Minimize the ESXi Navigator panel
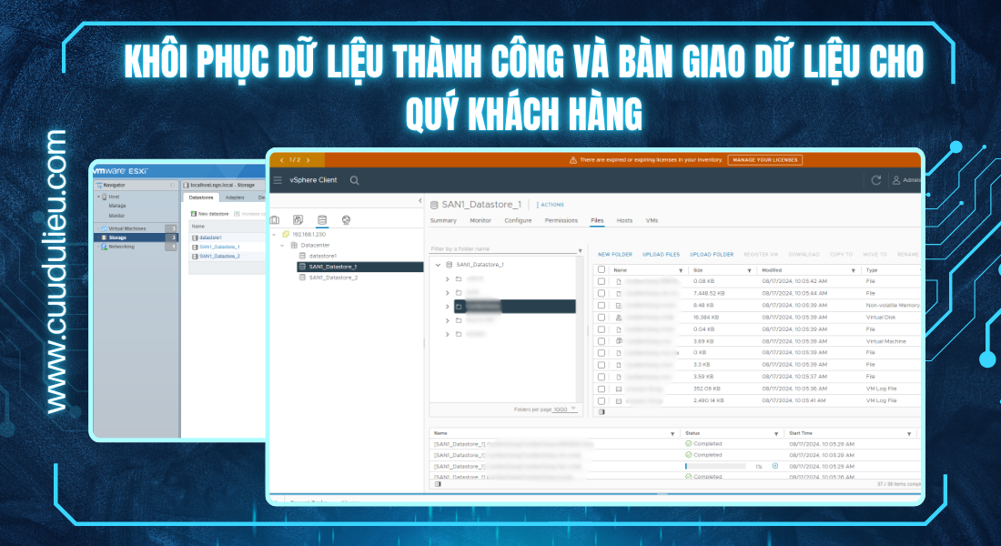The height and width of the screenshot is (546, 1001). 172,186
